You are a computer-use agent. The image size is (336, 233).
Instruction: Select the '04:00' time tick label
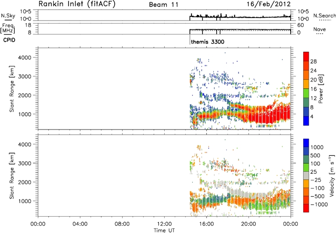[80, 224]
